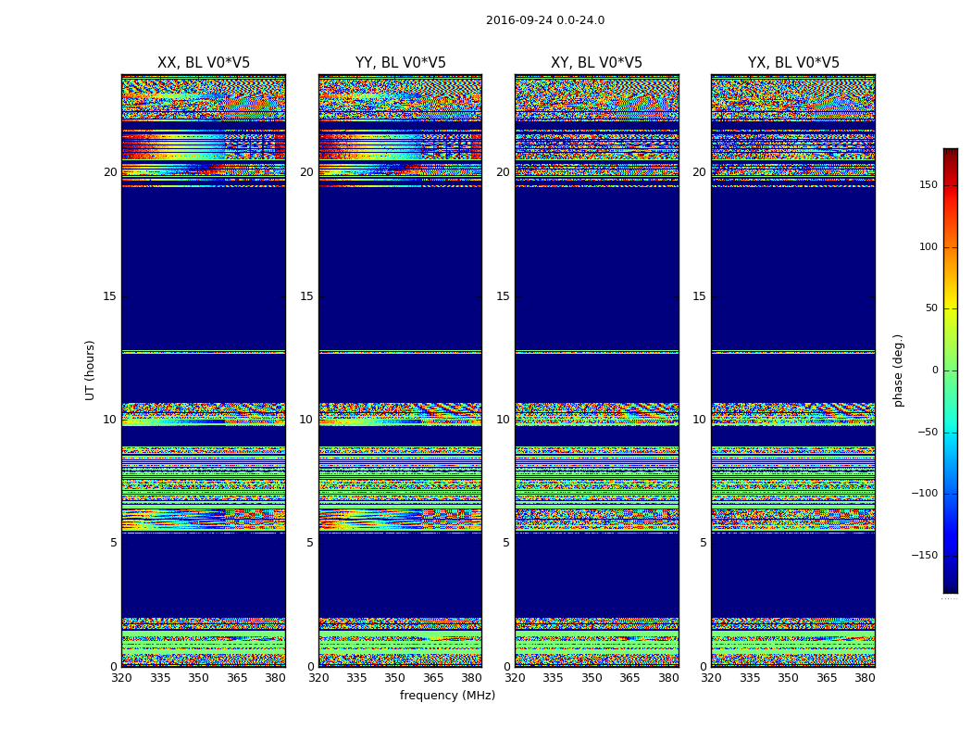Click the 50 tick on the colorbar

[x=931, y=308]
